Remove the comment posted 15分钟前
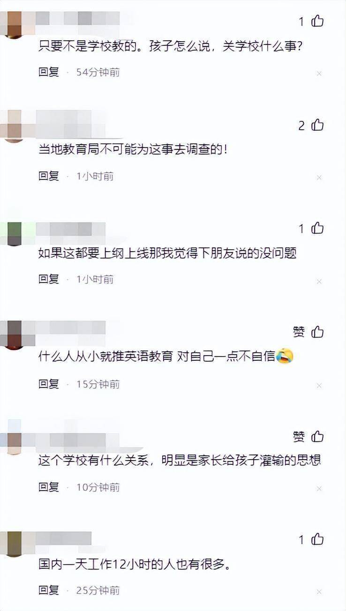This screenshot has height=611, width=346. click(x=319, y=386)
